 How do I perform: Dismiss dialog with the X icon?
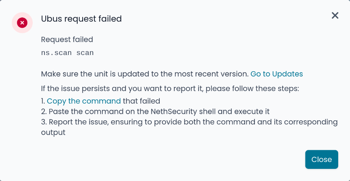(335, 15)
